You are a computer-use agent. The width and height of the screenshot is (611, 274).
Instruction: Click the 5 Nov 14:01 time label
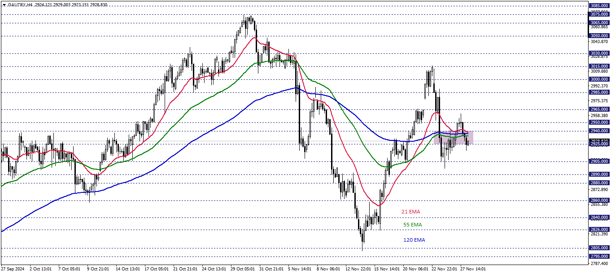pos(301,269)
